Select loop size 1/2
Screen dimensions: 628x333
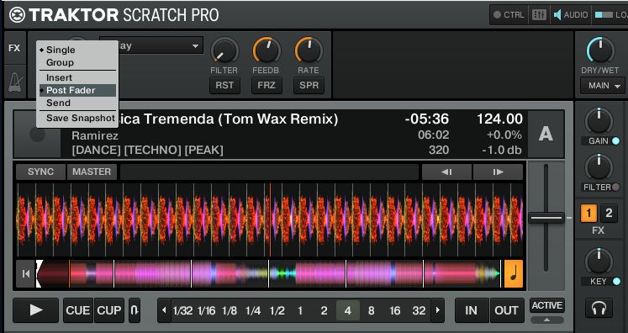(x=277, y=310)
